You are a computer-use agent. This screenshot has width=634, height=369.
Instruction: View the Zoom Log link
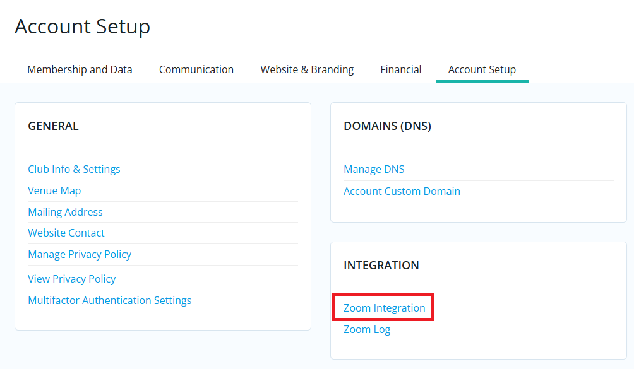367,329
